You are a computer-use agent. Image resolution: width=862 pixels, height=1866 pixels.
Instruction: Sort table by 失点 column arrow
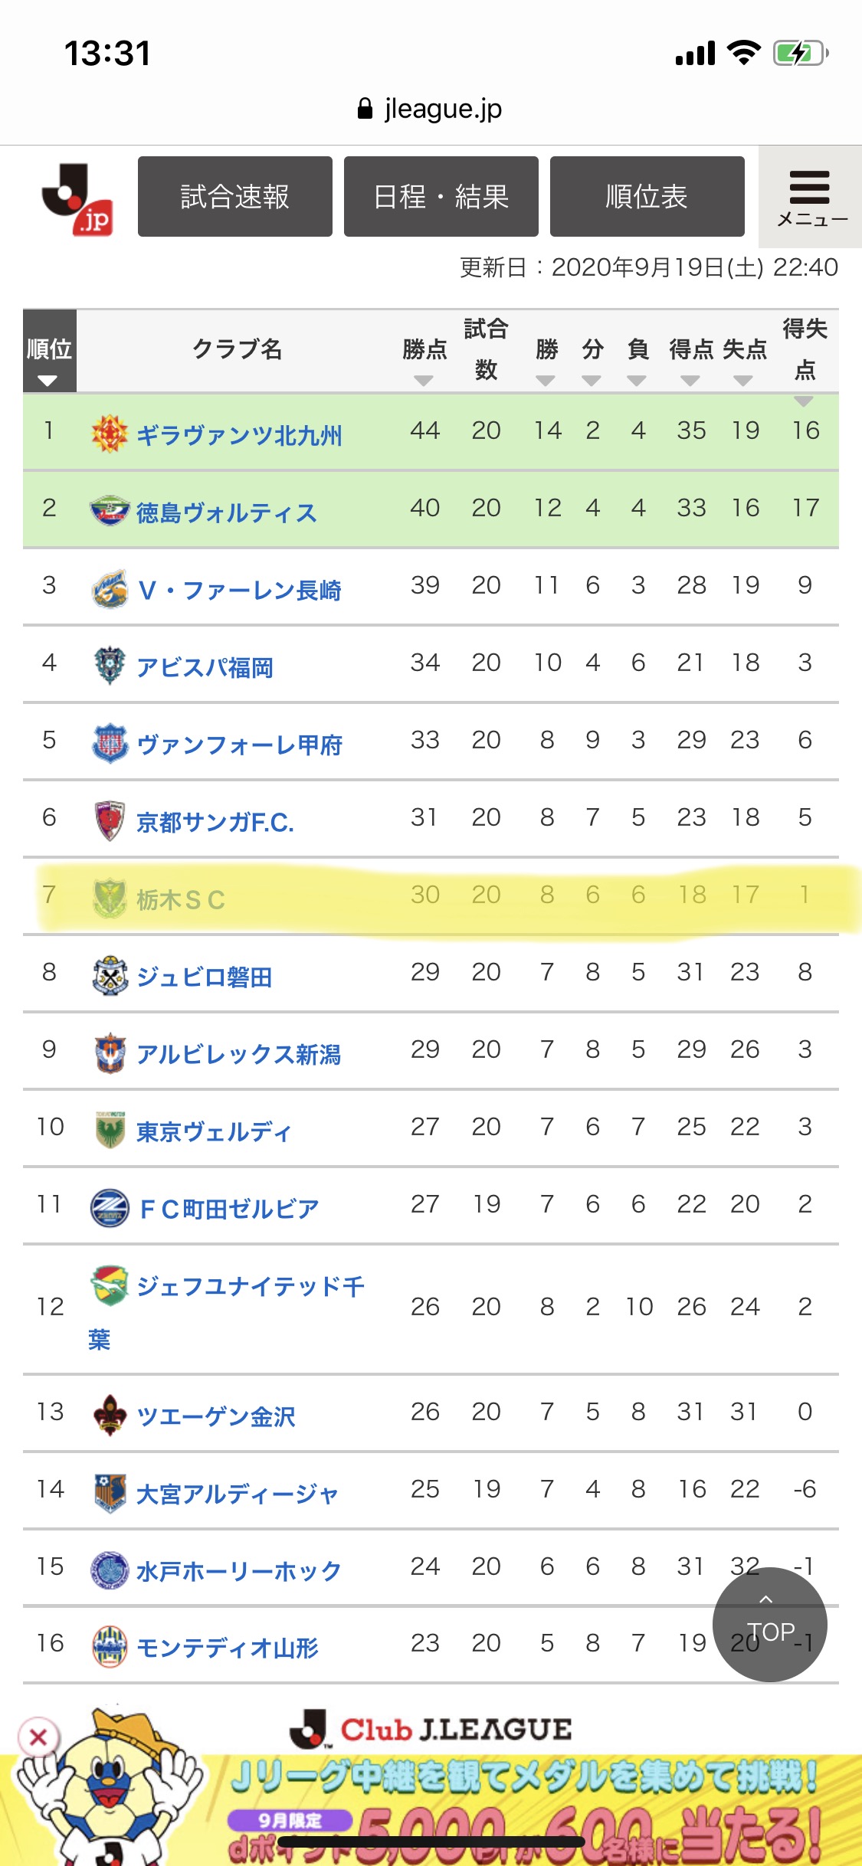coord(743,381)
